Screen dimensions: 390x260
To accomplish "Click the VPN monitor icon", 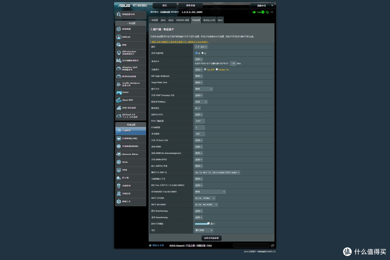I will [119, 170].
